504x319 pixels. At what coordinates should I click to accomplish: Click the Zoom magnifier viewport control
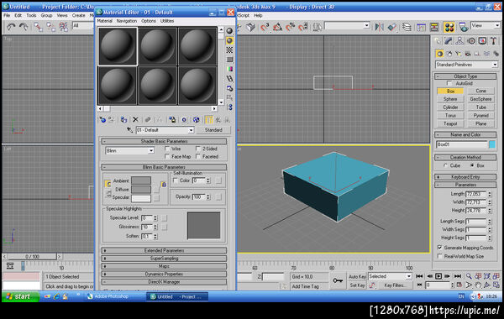pyautogui.click(x=469, y=276)
